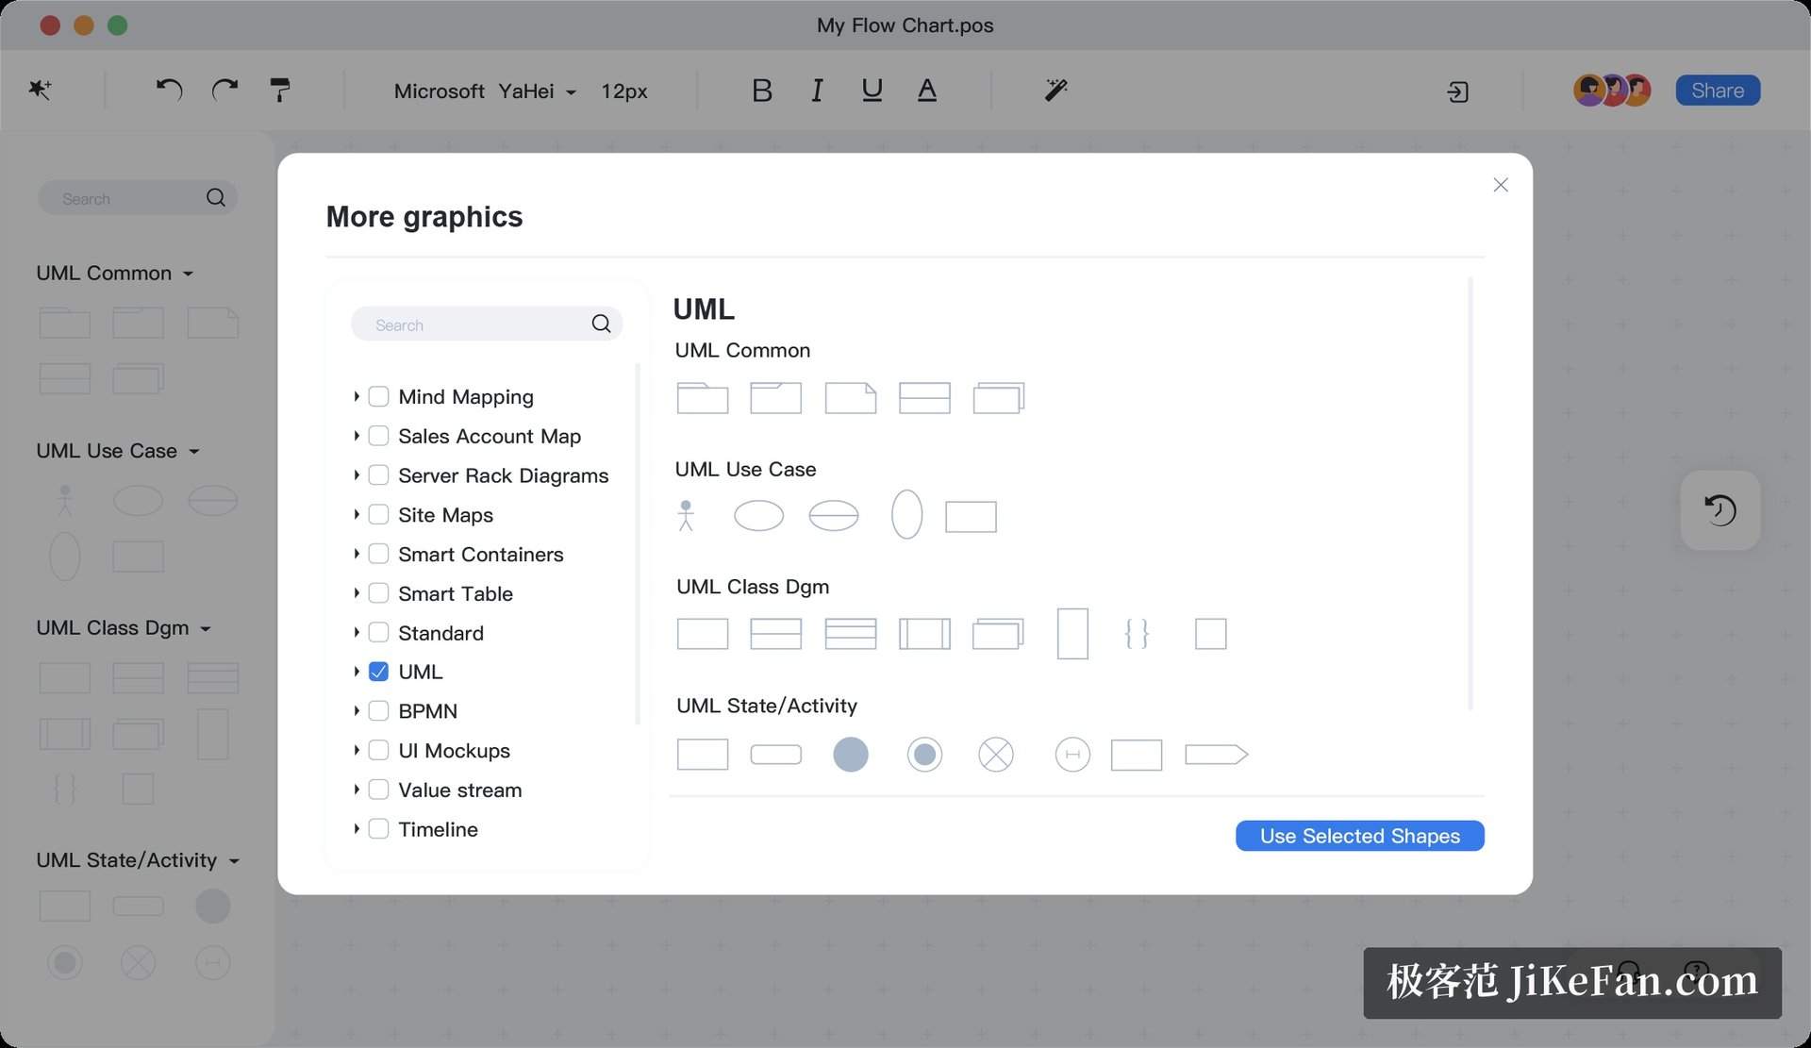Select Timeline in the category list
The image size is (1811, 1048).
click(438, 829)
